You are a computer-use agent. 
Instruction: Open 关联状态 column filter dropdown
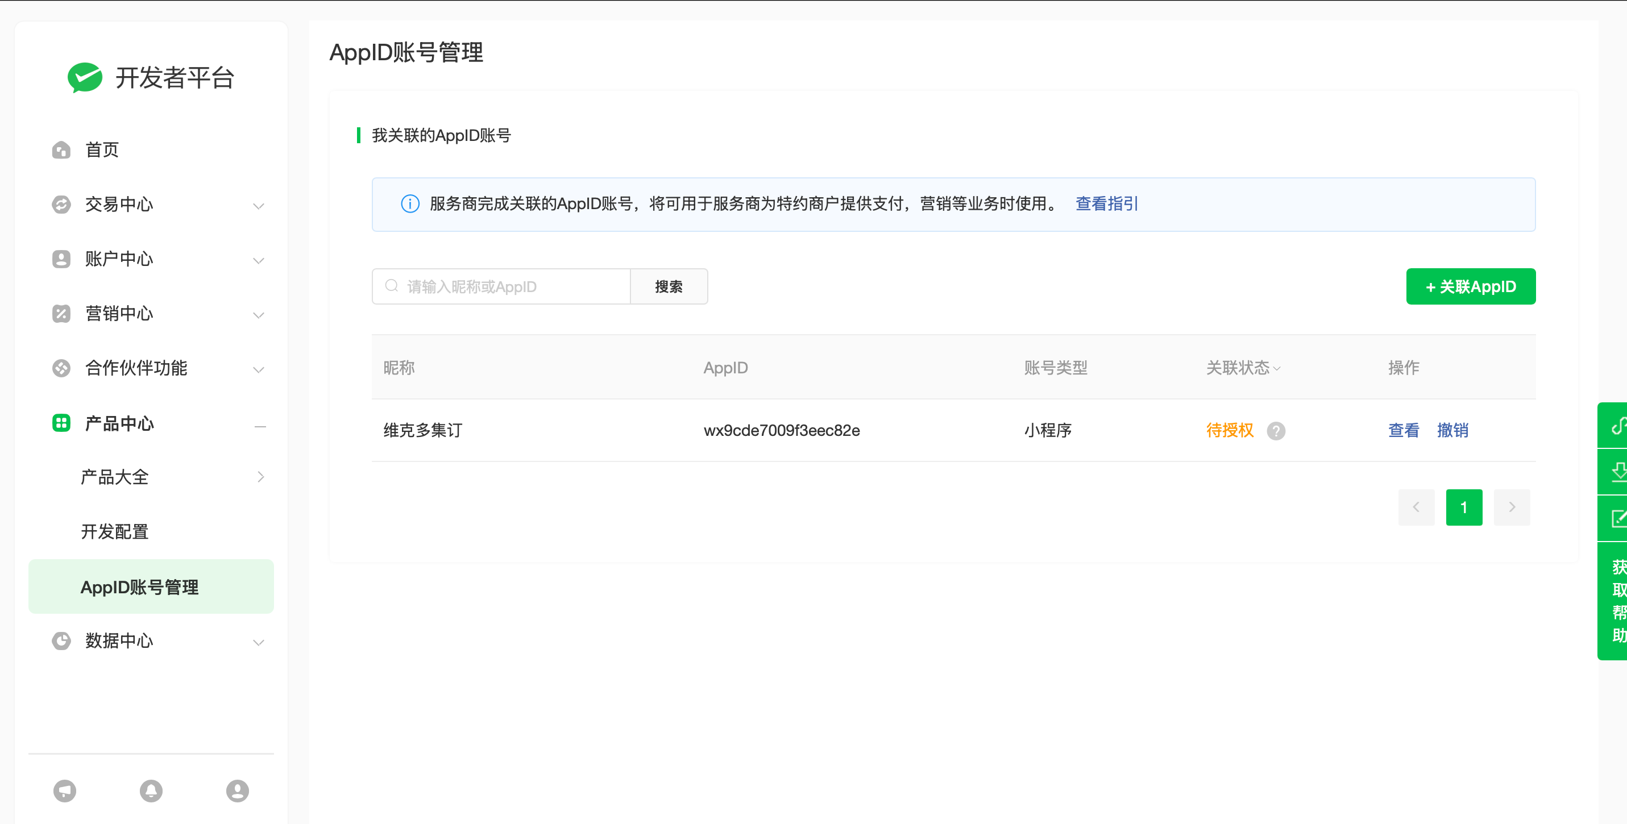click(x=1276, y=368)
